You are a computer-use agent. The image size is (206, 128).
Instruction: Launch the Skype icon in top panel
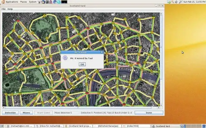pyautogui.click(x=59, y=2)
